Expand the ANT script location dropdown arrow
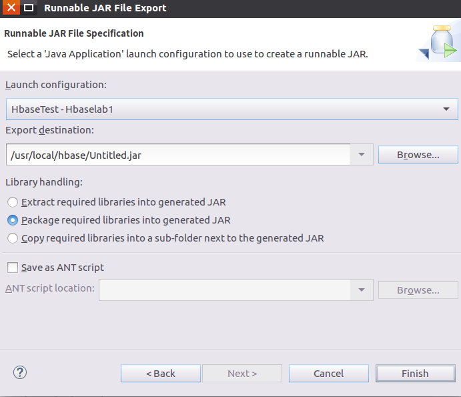461x397 pixels. (x=361, y=290)
